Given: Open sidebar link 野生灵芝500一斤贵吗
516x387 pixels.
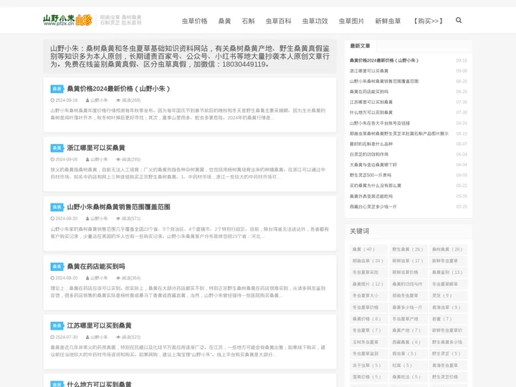Looking at the screenshot, I should point(371,175).
